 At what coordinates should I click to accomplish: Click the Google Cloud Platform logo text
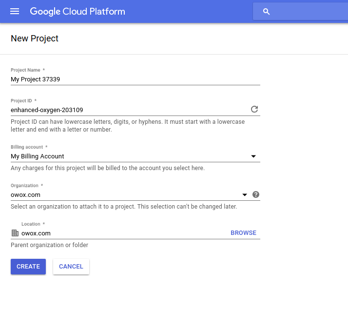point(77,12)
